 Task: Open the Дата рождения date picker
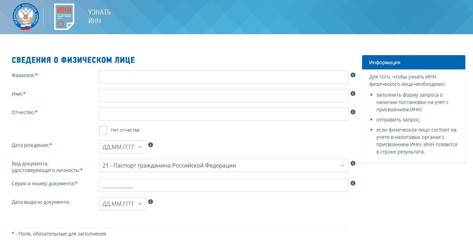(x=122, y=147)
